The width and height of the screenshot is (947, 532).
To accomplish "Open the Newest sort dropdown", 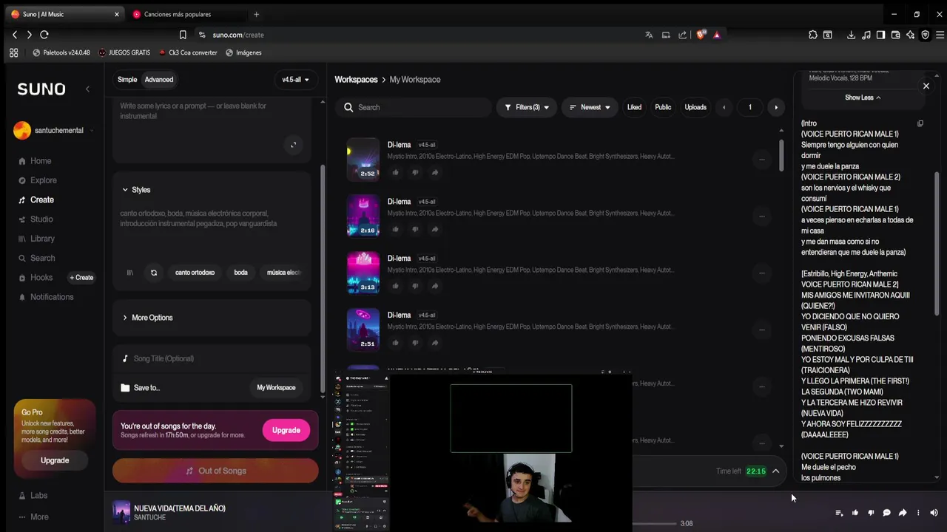I will click(x=590, y=107).
